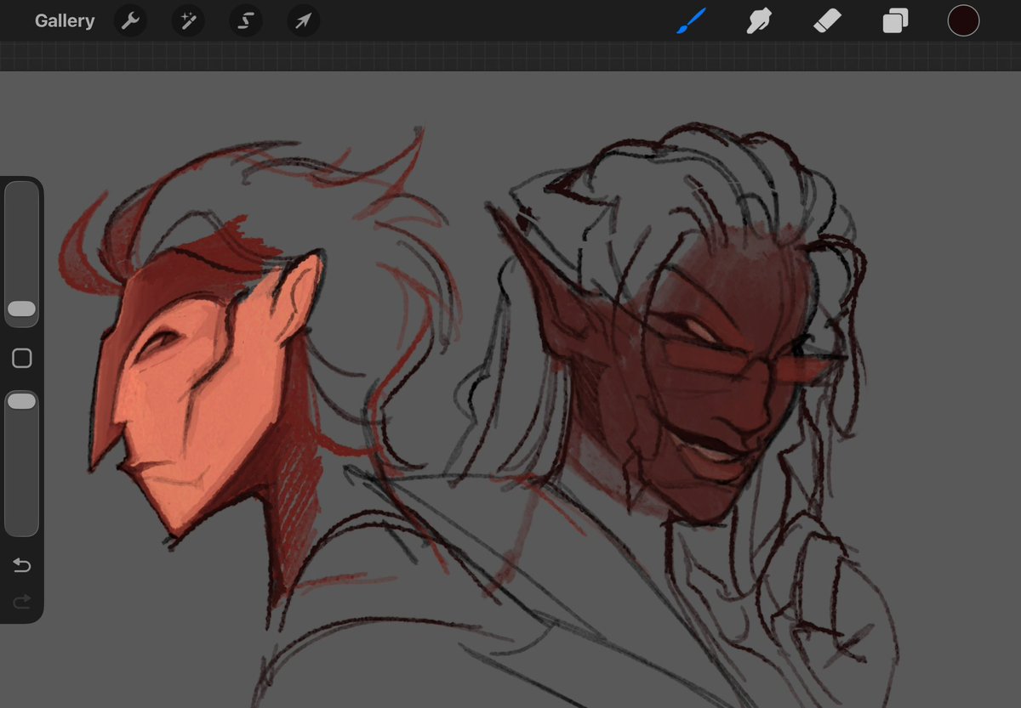Activate the Transform arrow tool

coord(304,21)
